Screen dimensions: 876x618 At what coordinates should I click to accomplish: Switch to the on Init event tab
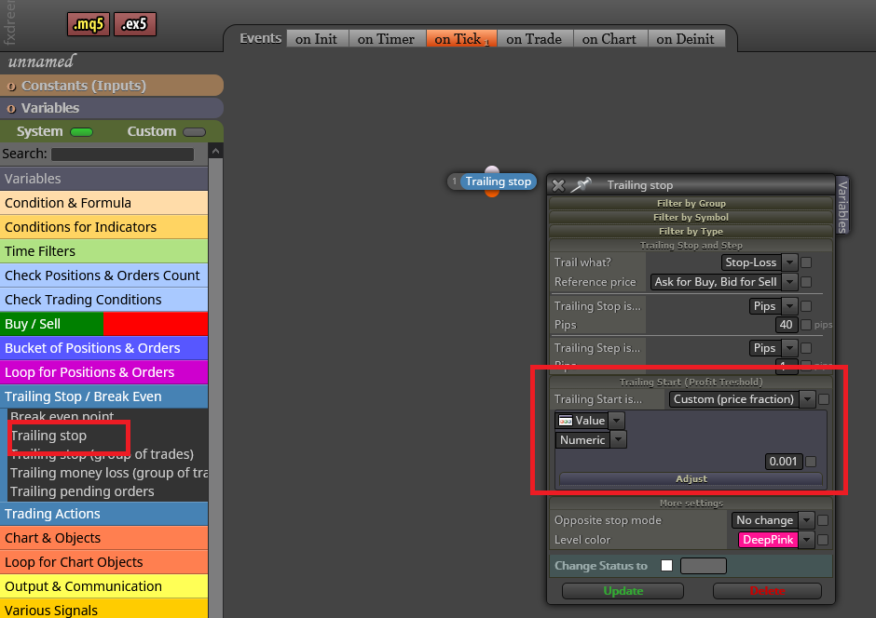pos(316,39)
